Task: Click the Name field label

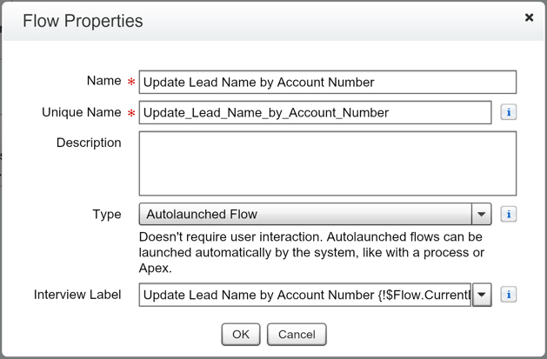Action: tap(103, 81)
